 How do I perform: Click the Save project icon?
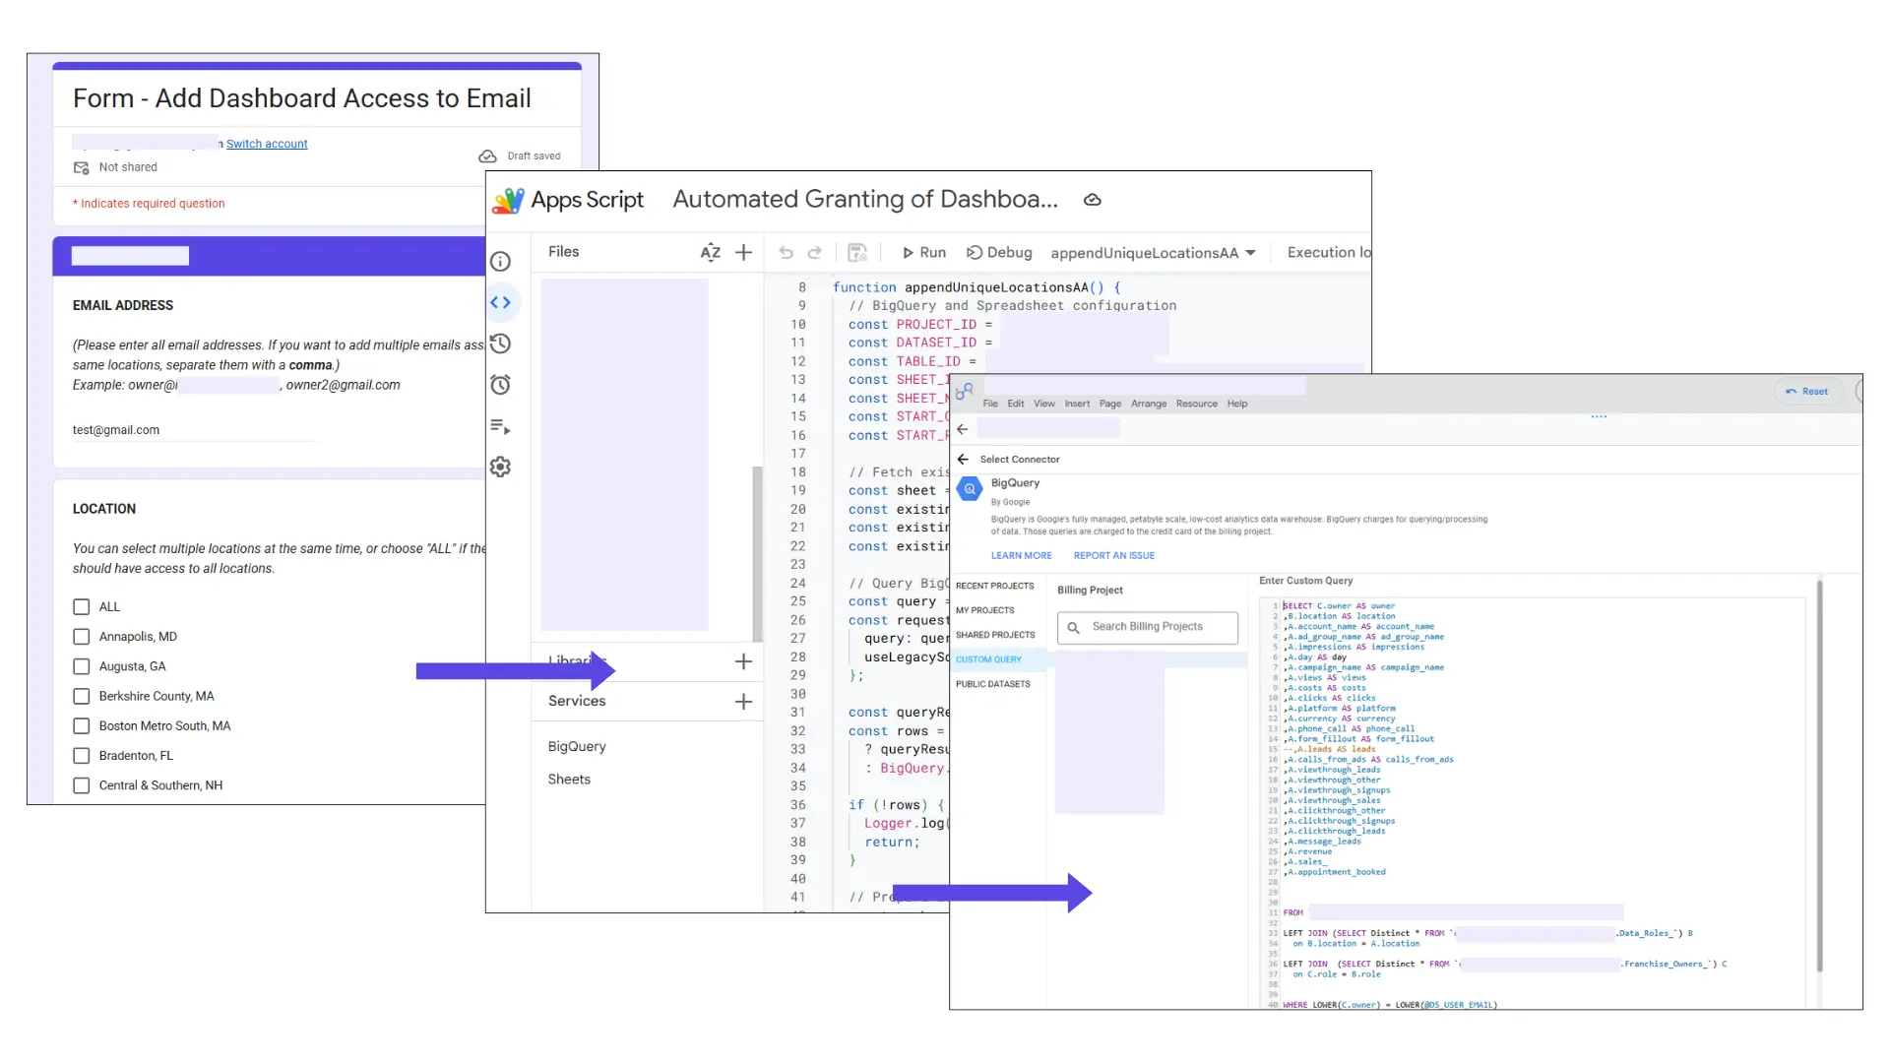[x=857, y=253]
